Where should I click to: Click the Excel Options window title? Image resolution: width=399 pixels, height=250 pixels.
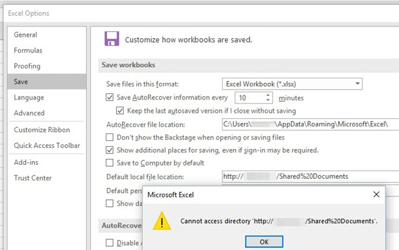(29, 13)
